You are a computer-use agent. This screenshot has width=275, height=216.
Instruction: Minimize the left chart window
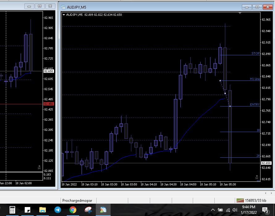29,6
